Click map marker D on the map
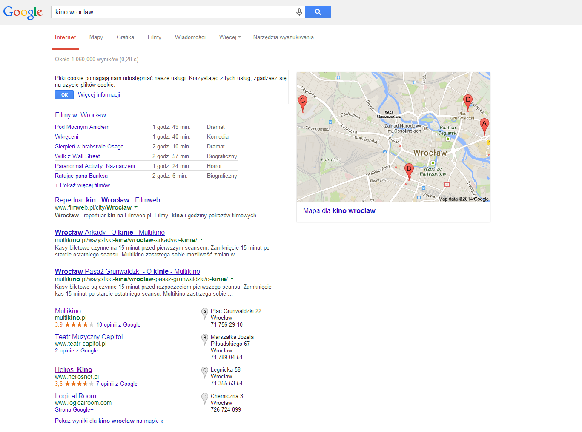 [468, 103]
